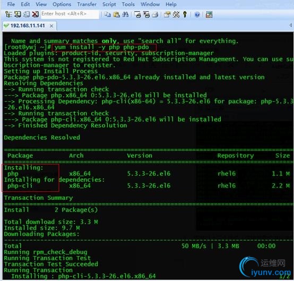The height and width of the screenshot is (281, 294).
Task: Click the tab scroll arrow at right
Action: point(290,25)
